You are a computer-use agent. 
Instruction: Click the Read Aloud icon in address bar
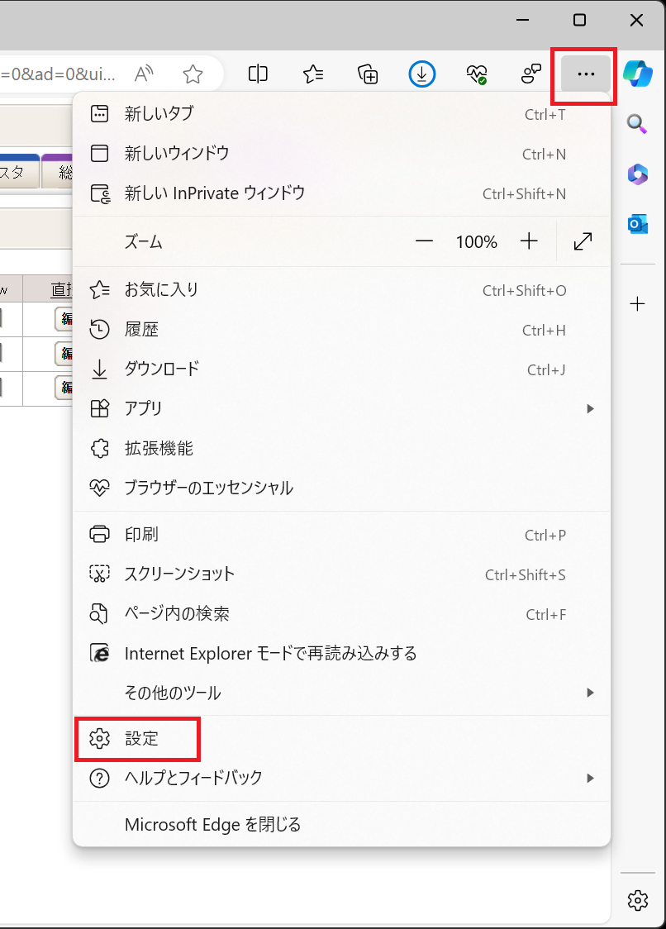point(144,74)
